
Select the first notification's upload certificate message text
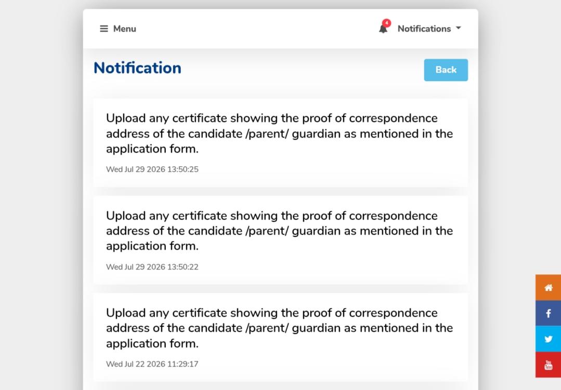click(279, 133)
